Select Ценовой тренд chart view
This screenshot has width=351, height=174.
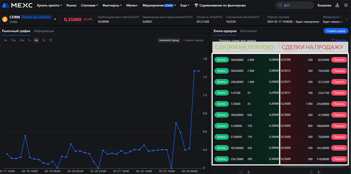[169, 40]
